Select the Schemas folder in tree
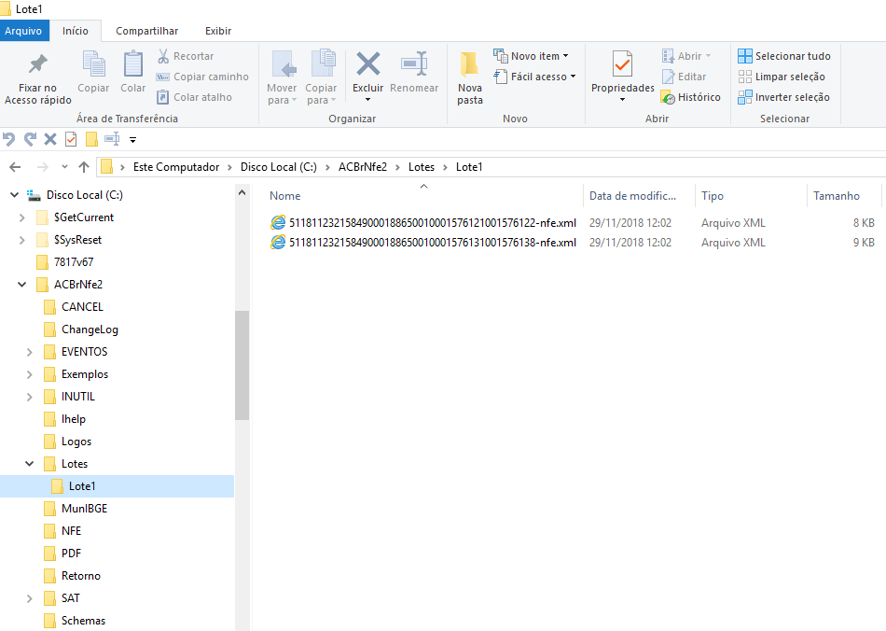This screenshot has height=631, width=886. pyautogui.click(x=83, y=621)
